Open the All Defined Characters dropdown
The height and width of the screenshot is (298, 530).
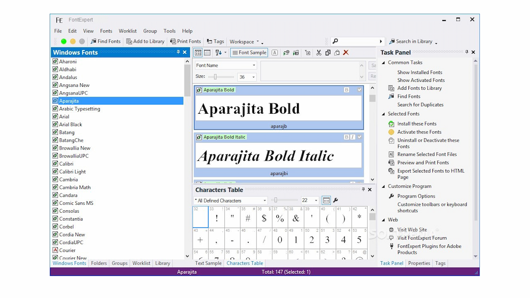tap(265, 200)
